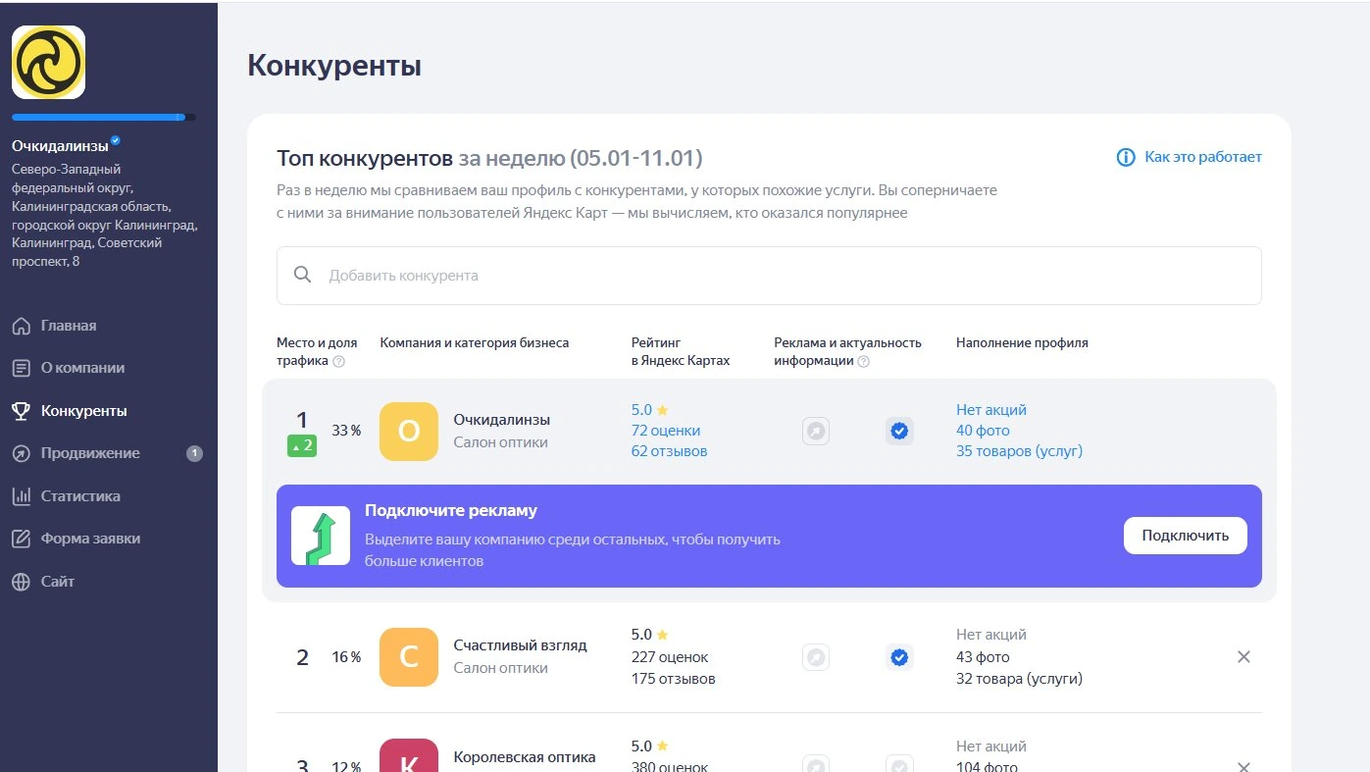Viewport: 1370px width, 772px height.
Task: Click the help icon near Место и доля трафика
Action: 339,361
